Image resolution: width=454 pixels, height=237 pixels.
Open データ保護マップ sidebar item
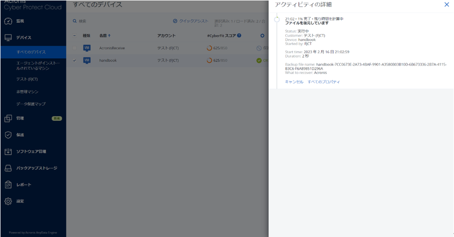pos(31,104)
